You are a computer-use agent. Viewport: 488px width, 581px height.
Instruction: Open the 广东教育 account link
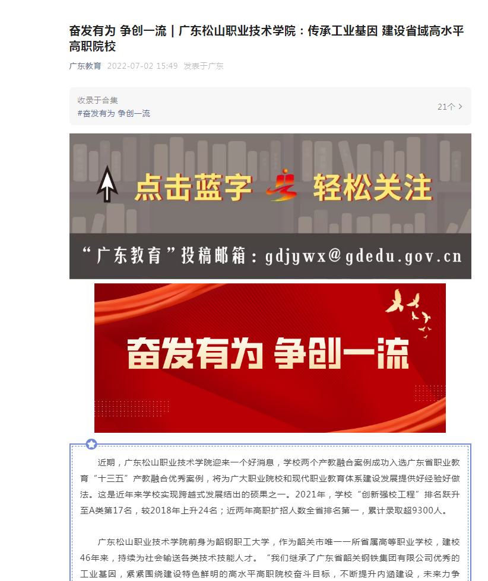pyautogui.click(x=85, y=66)
